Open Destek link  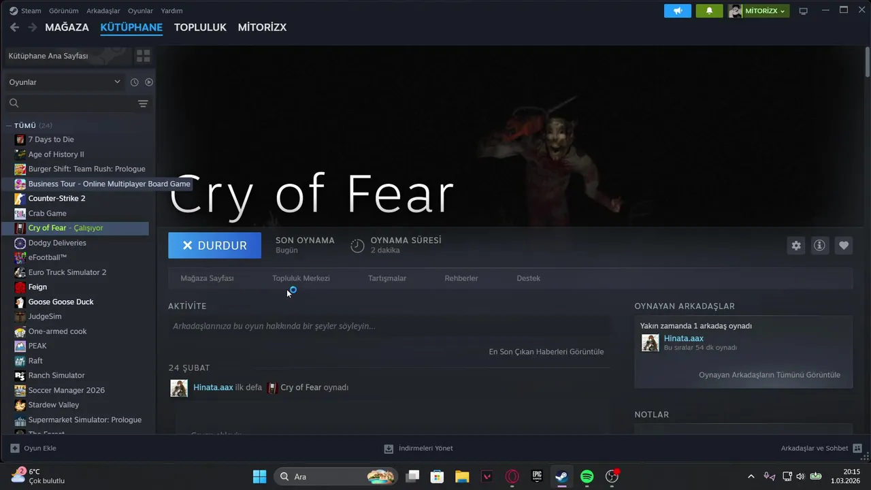coord(529,278)
